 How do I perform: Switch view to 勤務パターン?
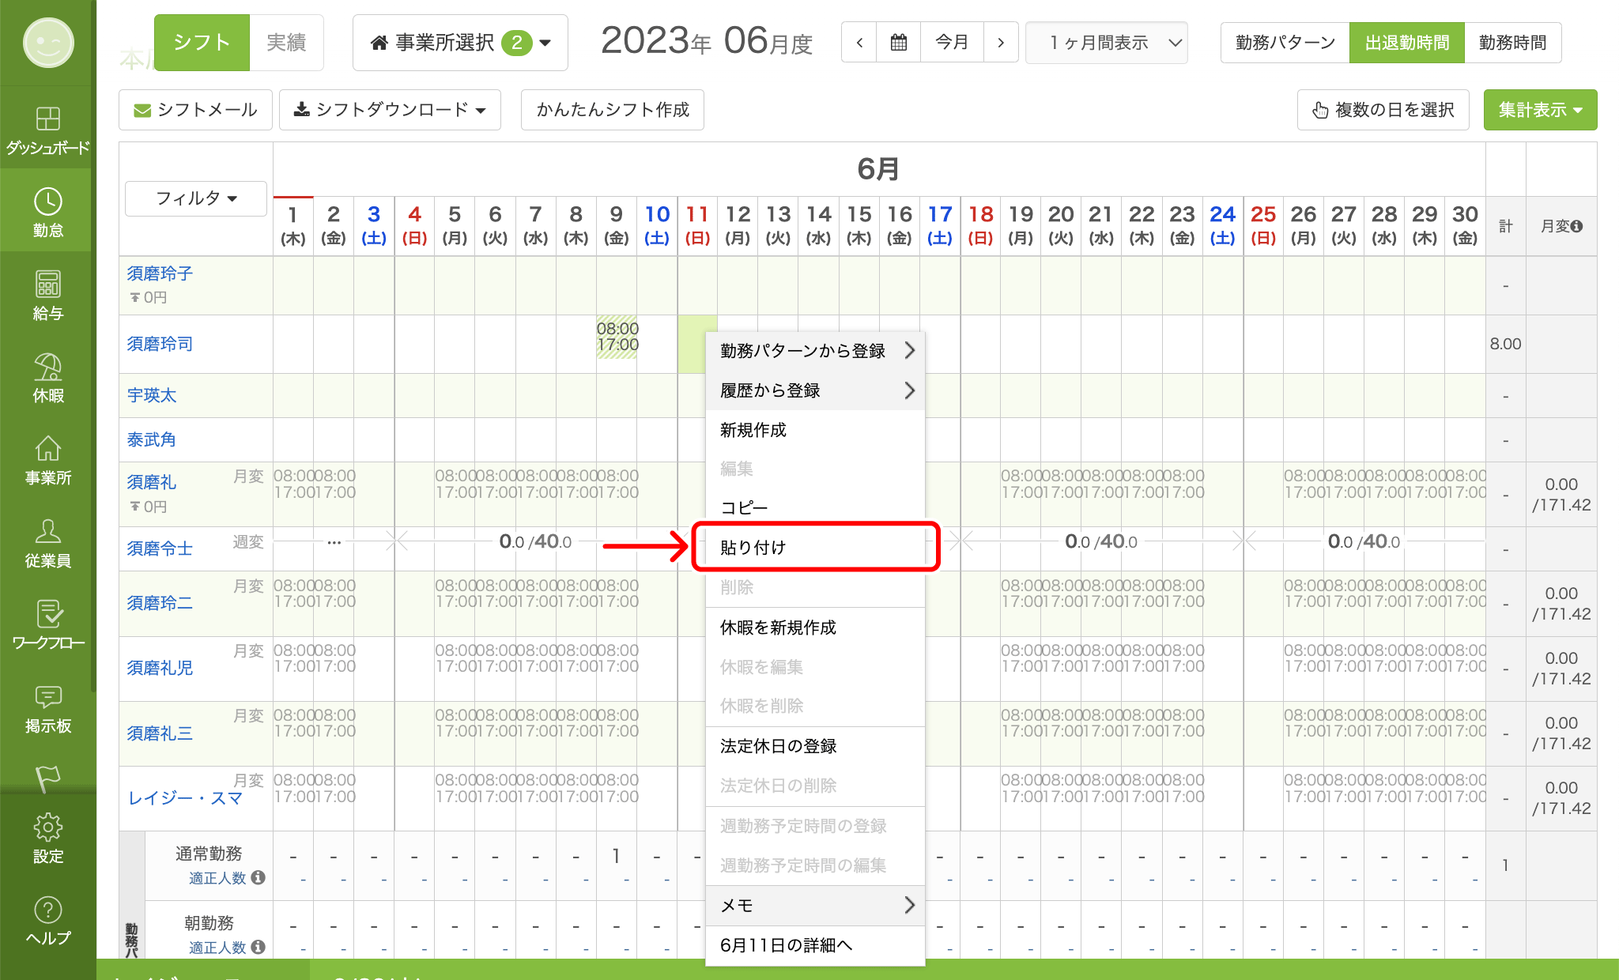(1285, 43)
